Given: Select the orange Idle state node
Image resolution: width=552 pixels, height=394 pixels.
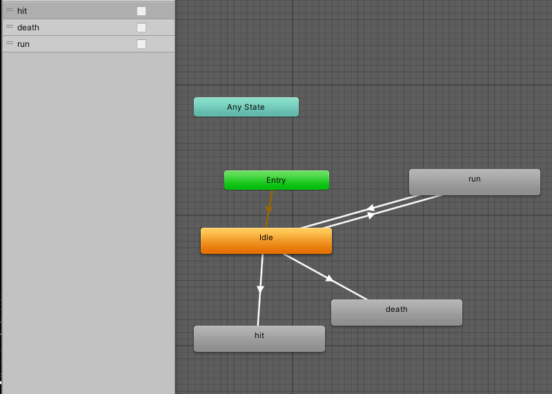Looking at the screenshot, I should tap(266, 241).
